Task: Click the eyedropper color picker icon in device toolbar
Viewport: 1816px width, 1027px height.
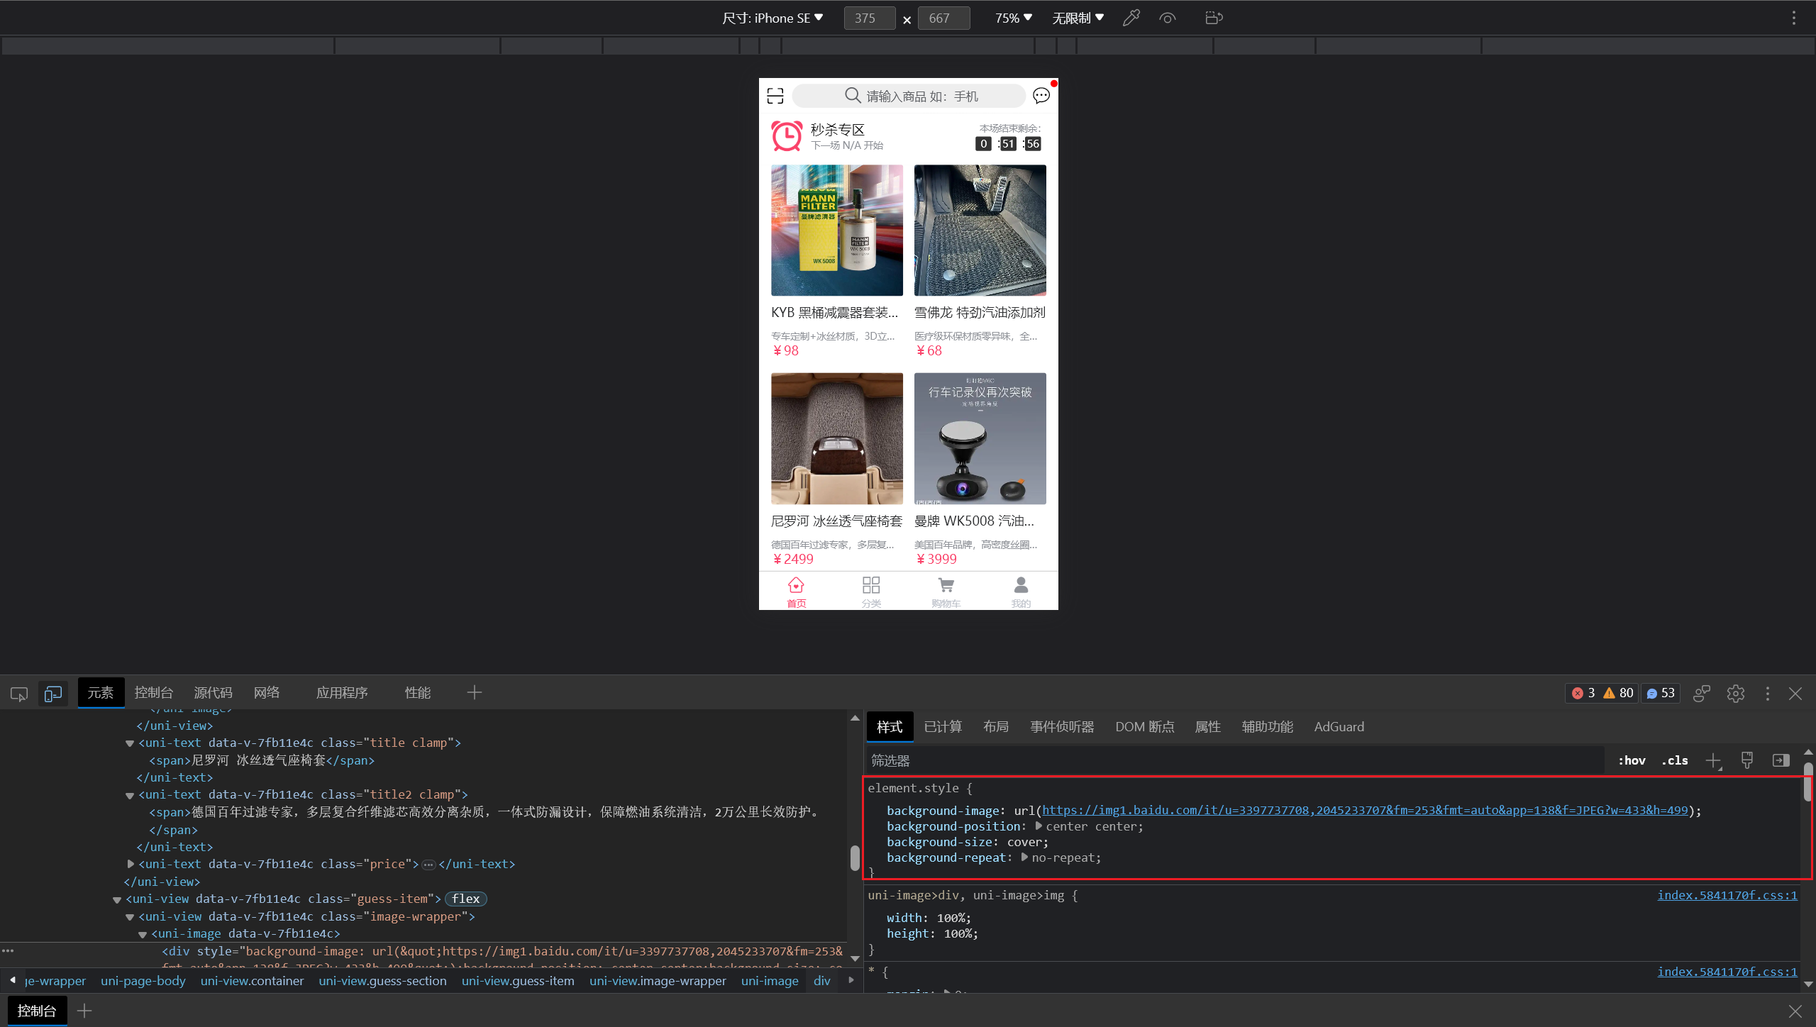Action: pyautogui.click(x=1131, y=18)
